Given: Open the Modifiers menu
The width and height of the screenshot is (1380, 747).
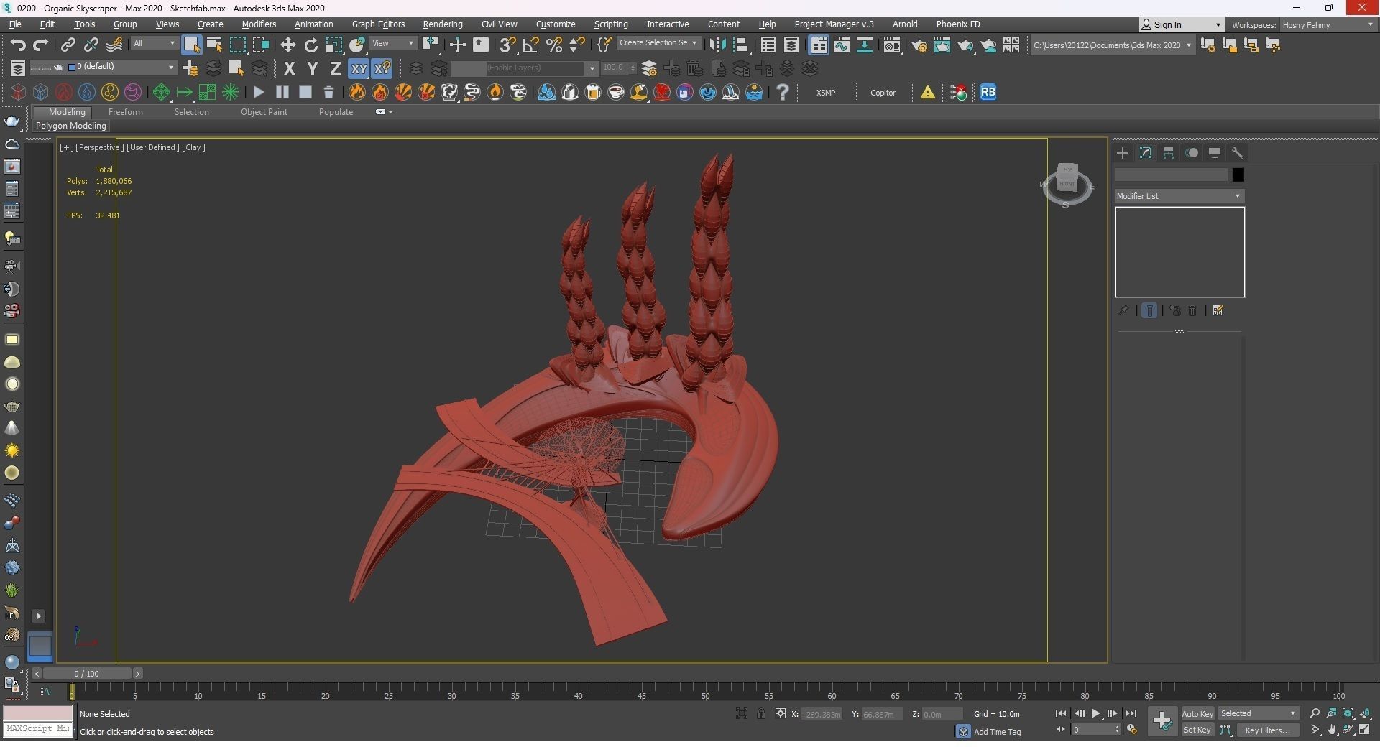Looking at the screenshot, I should [259, 24].
